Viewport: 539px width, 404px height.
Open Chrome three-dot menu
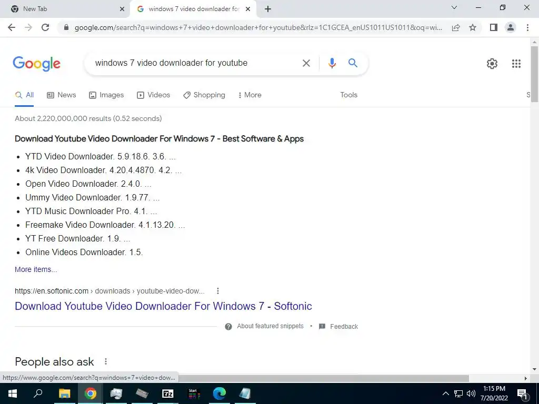pyautogui.click(x=527, y=27)
